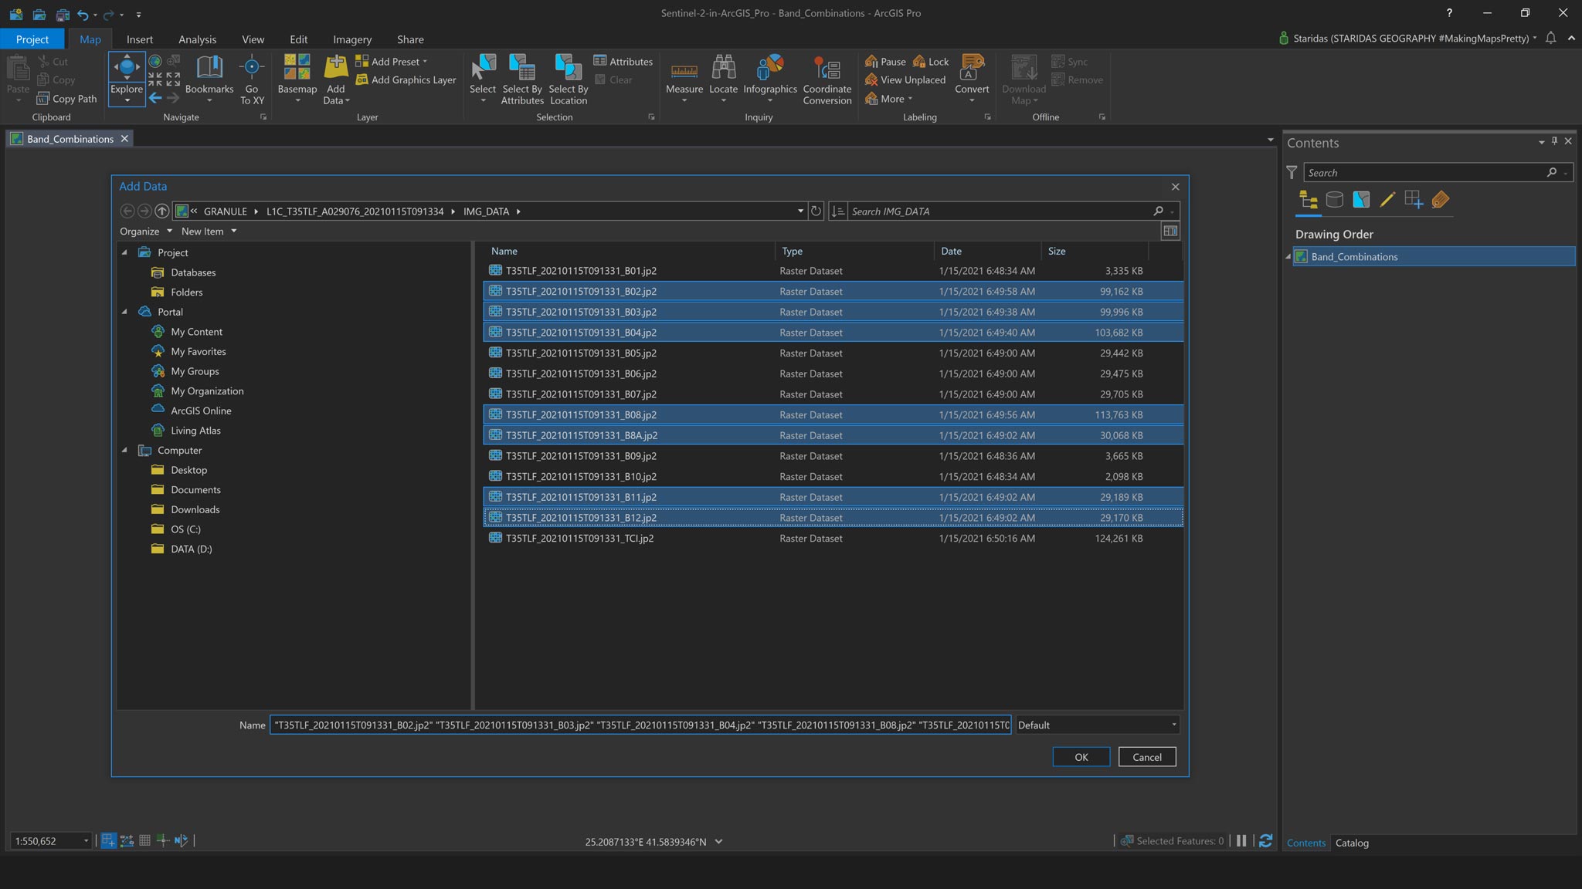Open the path history dropdown arrow
Screen dimensions: 1582x889
(800, 211)
